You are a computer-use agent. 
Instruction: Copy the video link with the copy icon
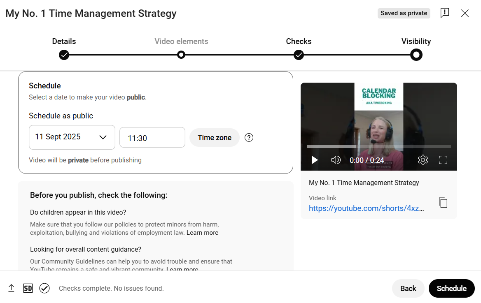tap(443, 202)
